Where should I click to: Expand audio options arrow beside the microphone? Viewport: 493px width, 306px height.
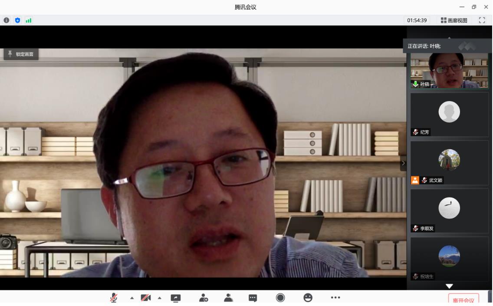[x=132, y=298]
